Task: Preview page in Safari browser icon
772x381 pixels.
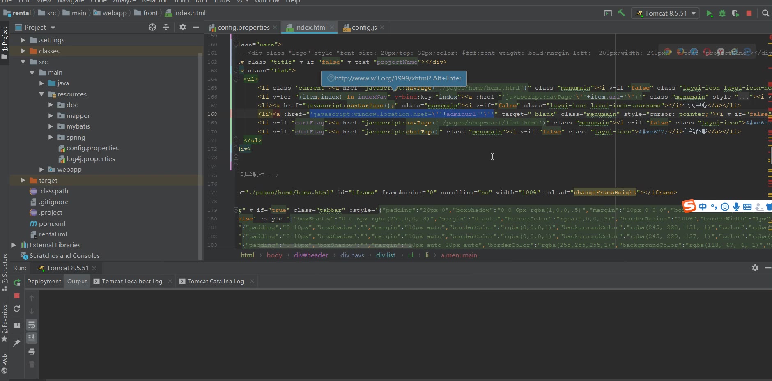Action: [694, 52]
